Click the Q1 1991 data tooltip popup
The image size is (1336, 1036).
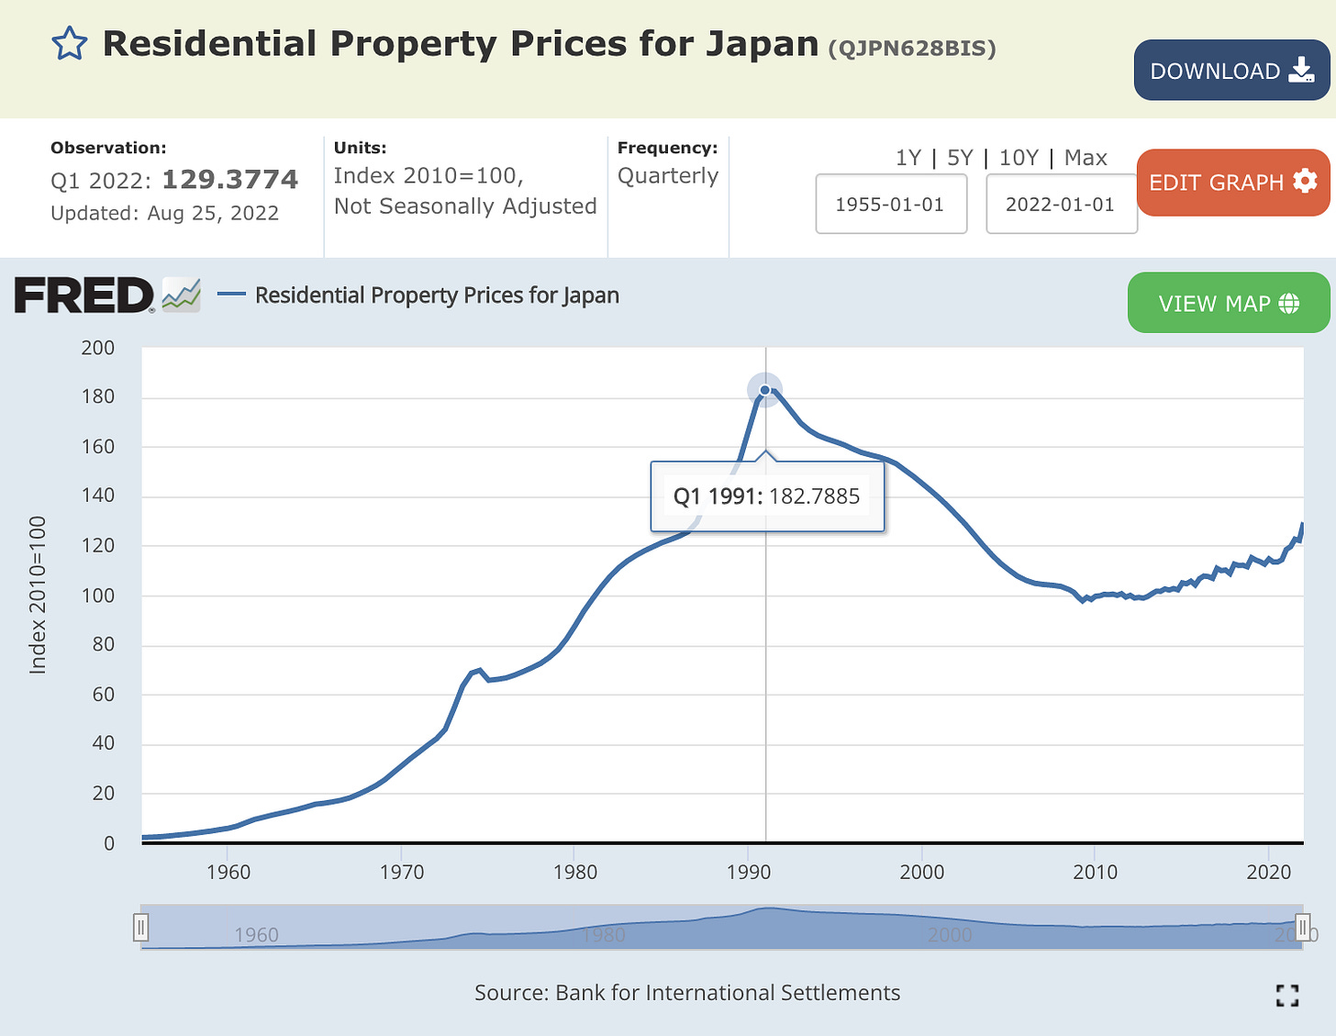point(767,496)
